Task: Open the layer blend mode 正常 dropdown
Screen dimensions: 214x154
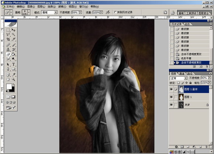Action: [179, 78]
